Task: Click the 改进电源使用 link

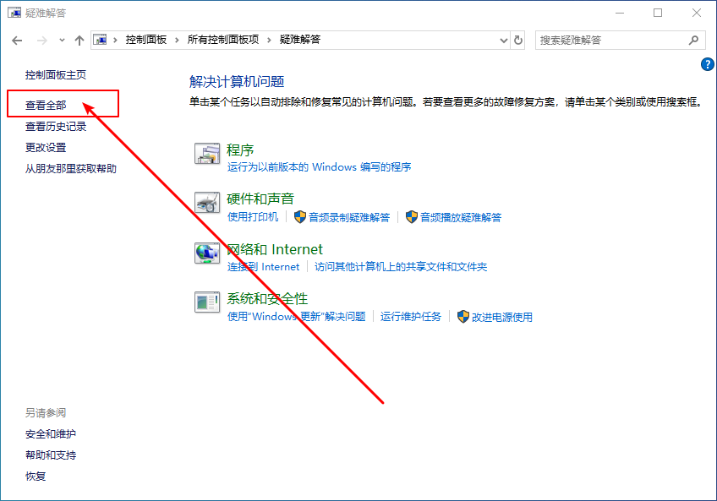Action: click(x=501, y=317)
